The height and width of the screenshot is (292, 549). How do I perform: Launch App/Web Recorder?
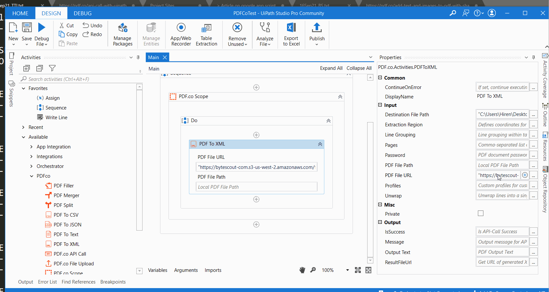(181, 34)
